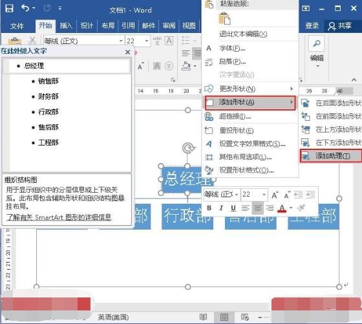
Task: Open the SmartArt detailed information link
Action: [x=59, y=217]
